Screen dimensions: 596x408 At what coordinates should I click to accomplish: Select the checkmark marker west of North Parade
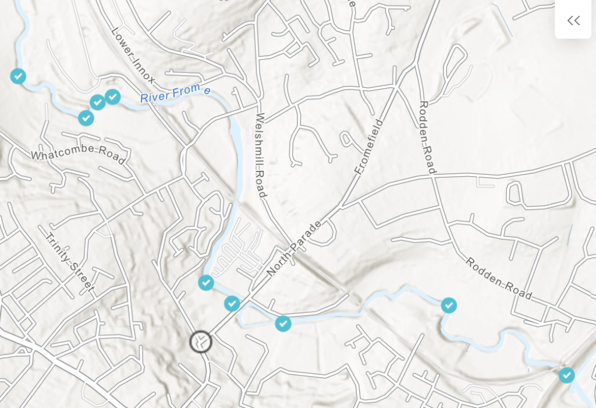206,283
